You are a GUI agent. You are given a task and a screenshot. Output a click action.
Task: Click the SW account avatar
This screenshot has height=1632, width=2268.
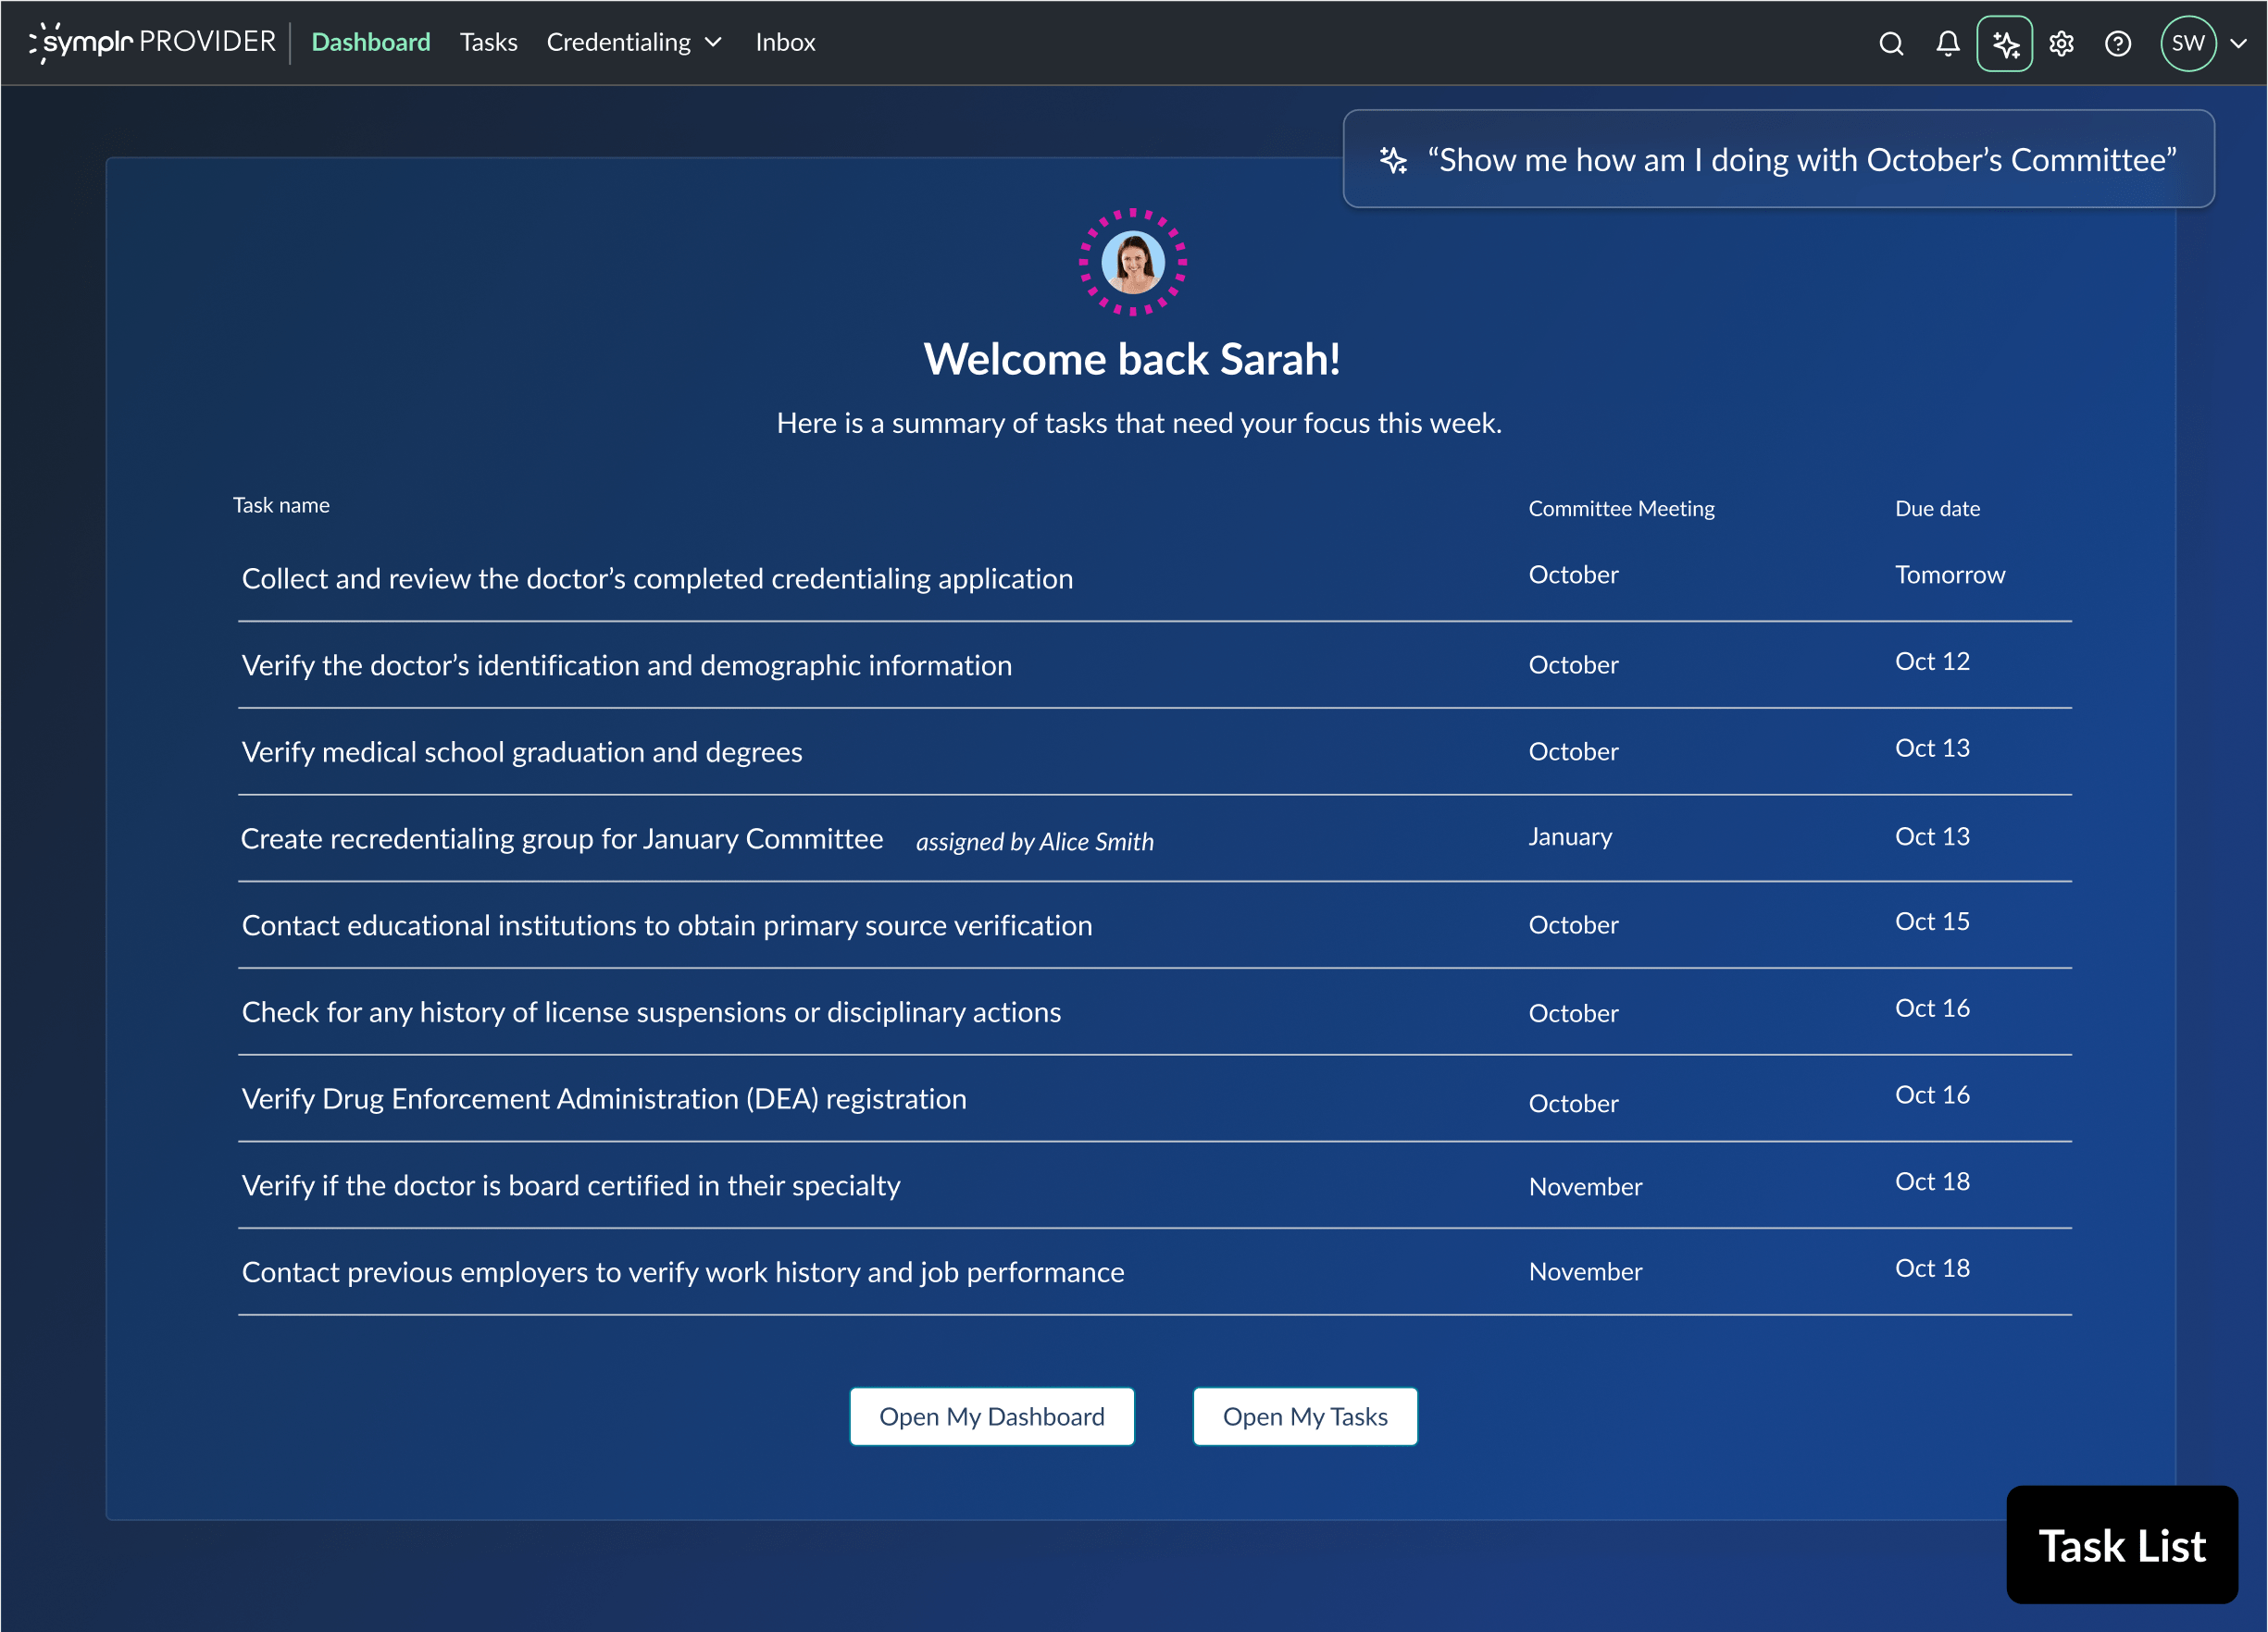pyautogui.click(x=2188, y=43)
